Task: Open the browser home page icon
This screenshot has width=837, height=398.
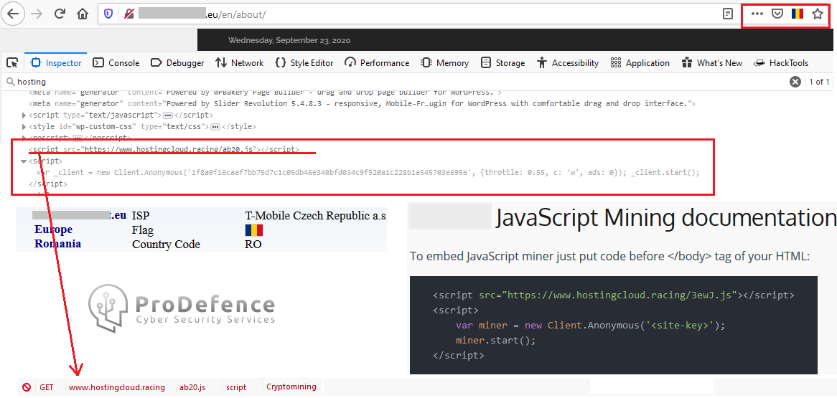Action: 83,14
